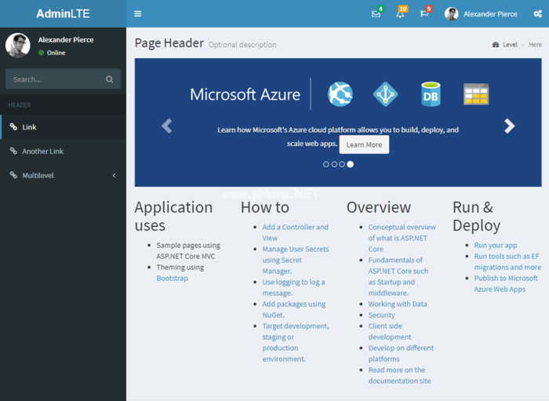Screen dimensions: 549x401
Task: Click the Here breadcrumb item
Action: click(x=535, y=45)
